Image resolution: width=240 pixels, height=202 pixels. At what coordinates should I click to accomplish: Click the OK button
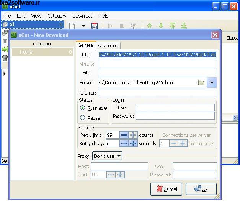pos(201,189)
